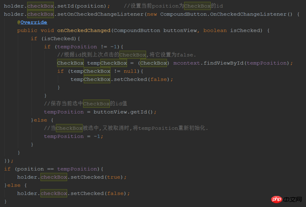Click the 'tempPosition = -1;' assignment line
The height and width of the screenshot is (207, 306).
coord(73,136)
